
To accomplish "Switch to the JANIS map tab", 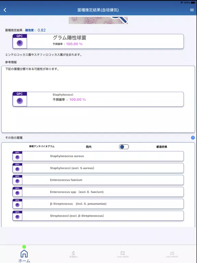I will (123, 254).
